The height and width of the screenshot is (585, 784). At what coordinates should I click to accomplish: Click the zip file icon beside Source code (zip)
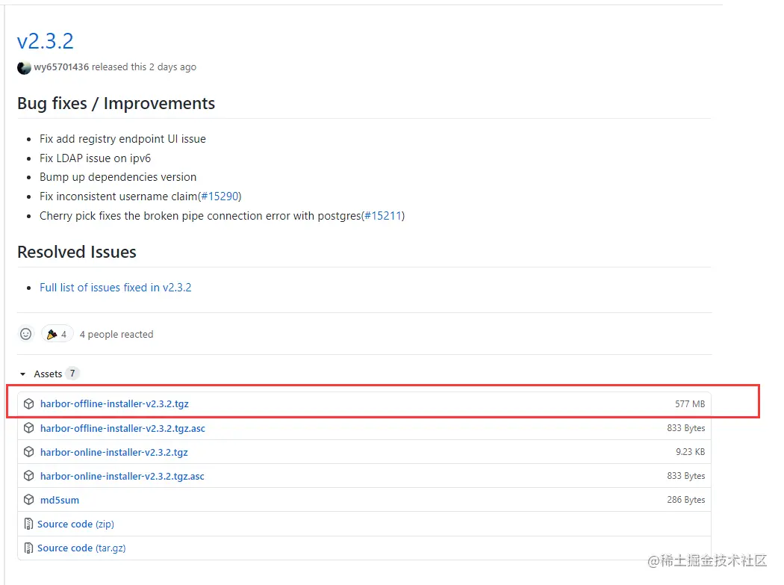(29, 524)
